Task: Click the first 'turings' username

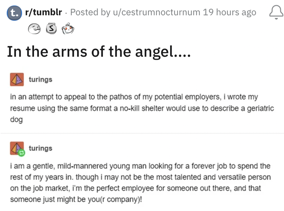Action: click(x=40, y=80)
